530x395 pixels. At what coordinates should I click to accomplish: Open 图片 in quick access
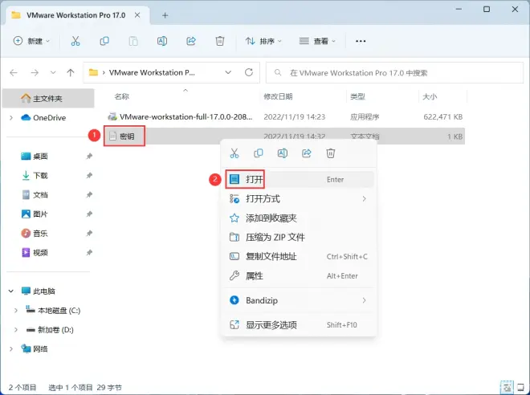(35, 214)
